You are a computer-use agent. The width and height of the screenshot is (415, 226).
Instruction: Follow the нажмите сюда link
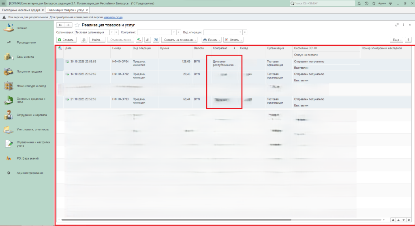tap(113, 17)
